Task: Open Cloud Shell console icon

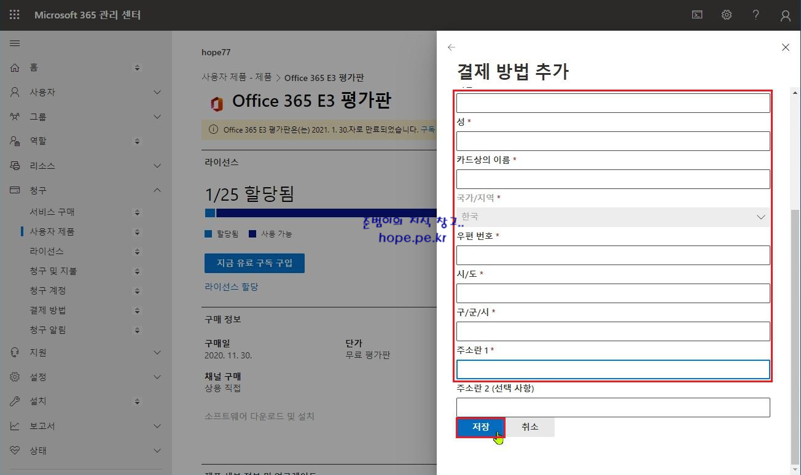Action: (x=697, y=15)
